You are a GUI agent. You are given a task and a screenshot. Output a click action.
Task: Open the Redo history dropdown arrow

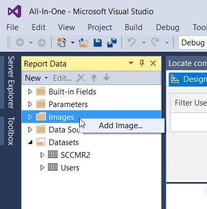click(167, 42)
